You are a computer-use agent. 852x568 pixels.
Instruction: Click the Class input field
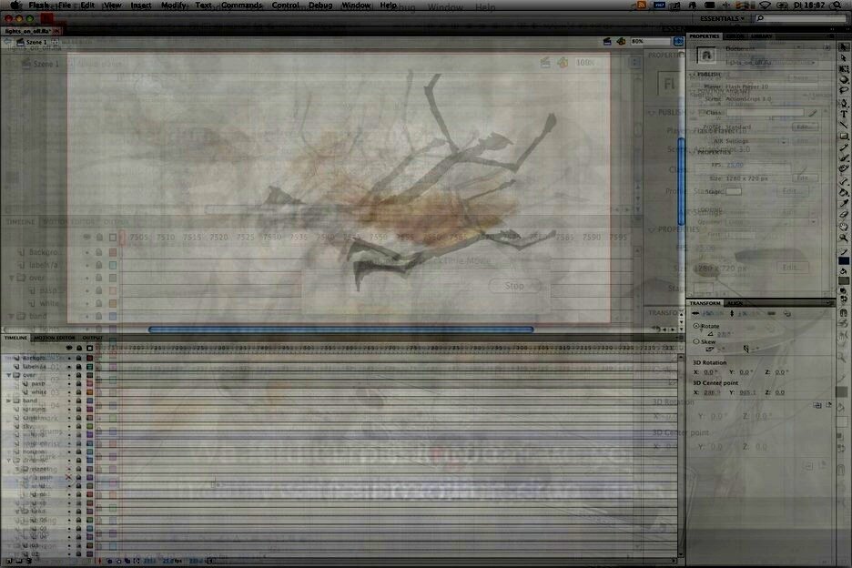(765, 113)
